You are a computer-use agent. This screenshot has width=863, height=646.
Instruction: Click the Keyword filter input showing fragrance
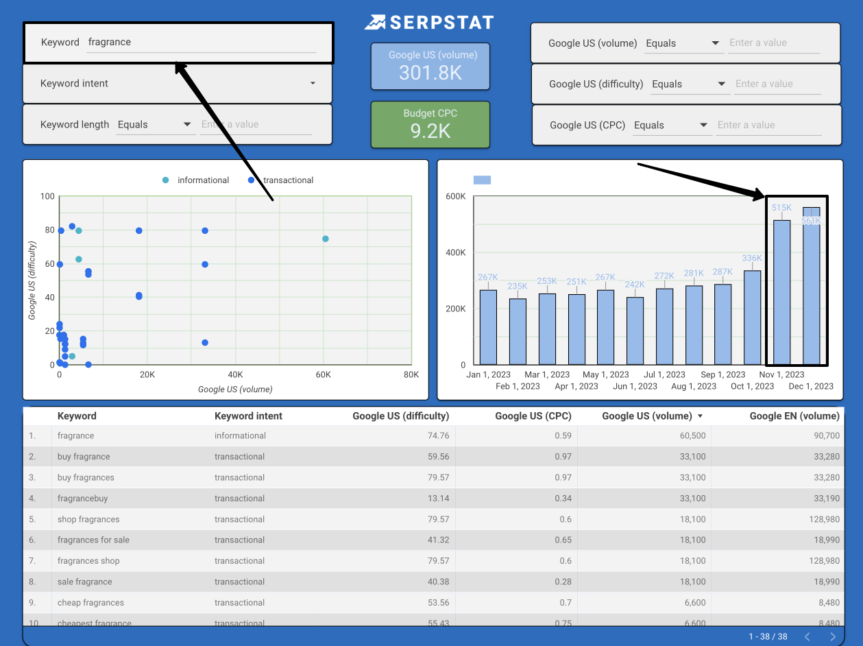click(x=202, y=42)
